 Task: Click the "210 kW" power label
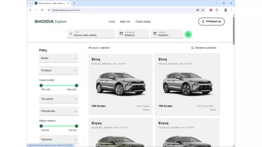point(73,130)
